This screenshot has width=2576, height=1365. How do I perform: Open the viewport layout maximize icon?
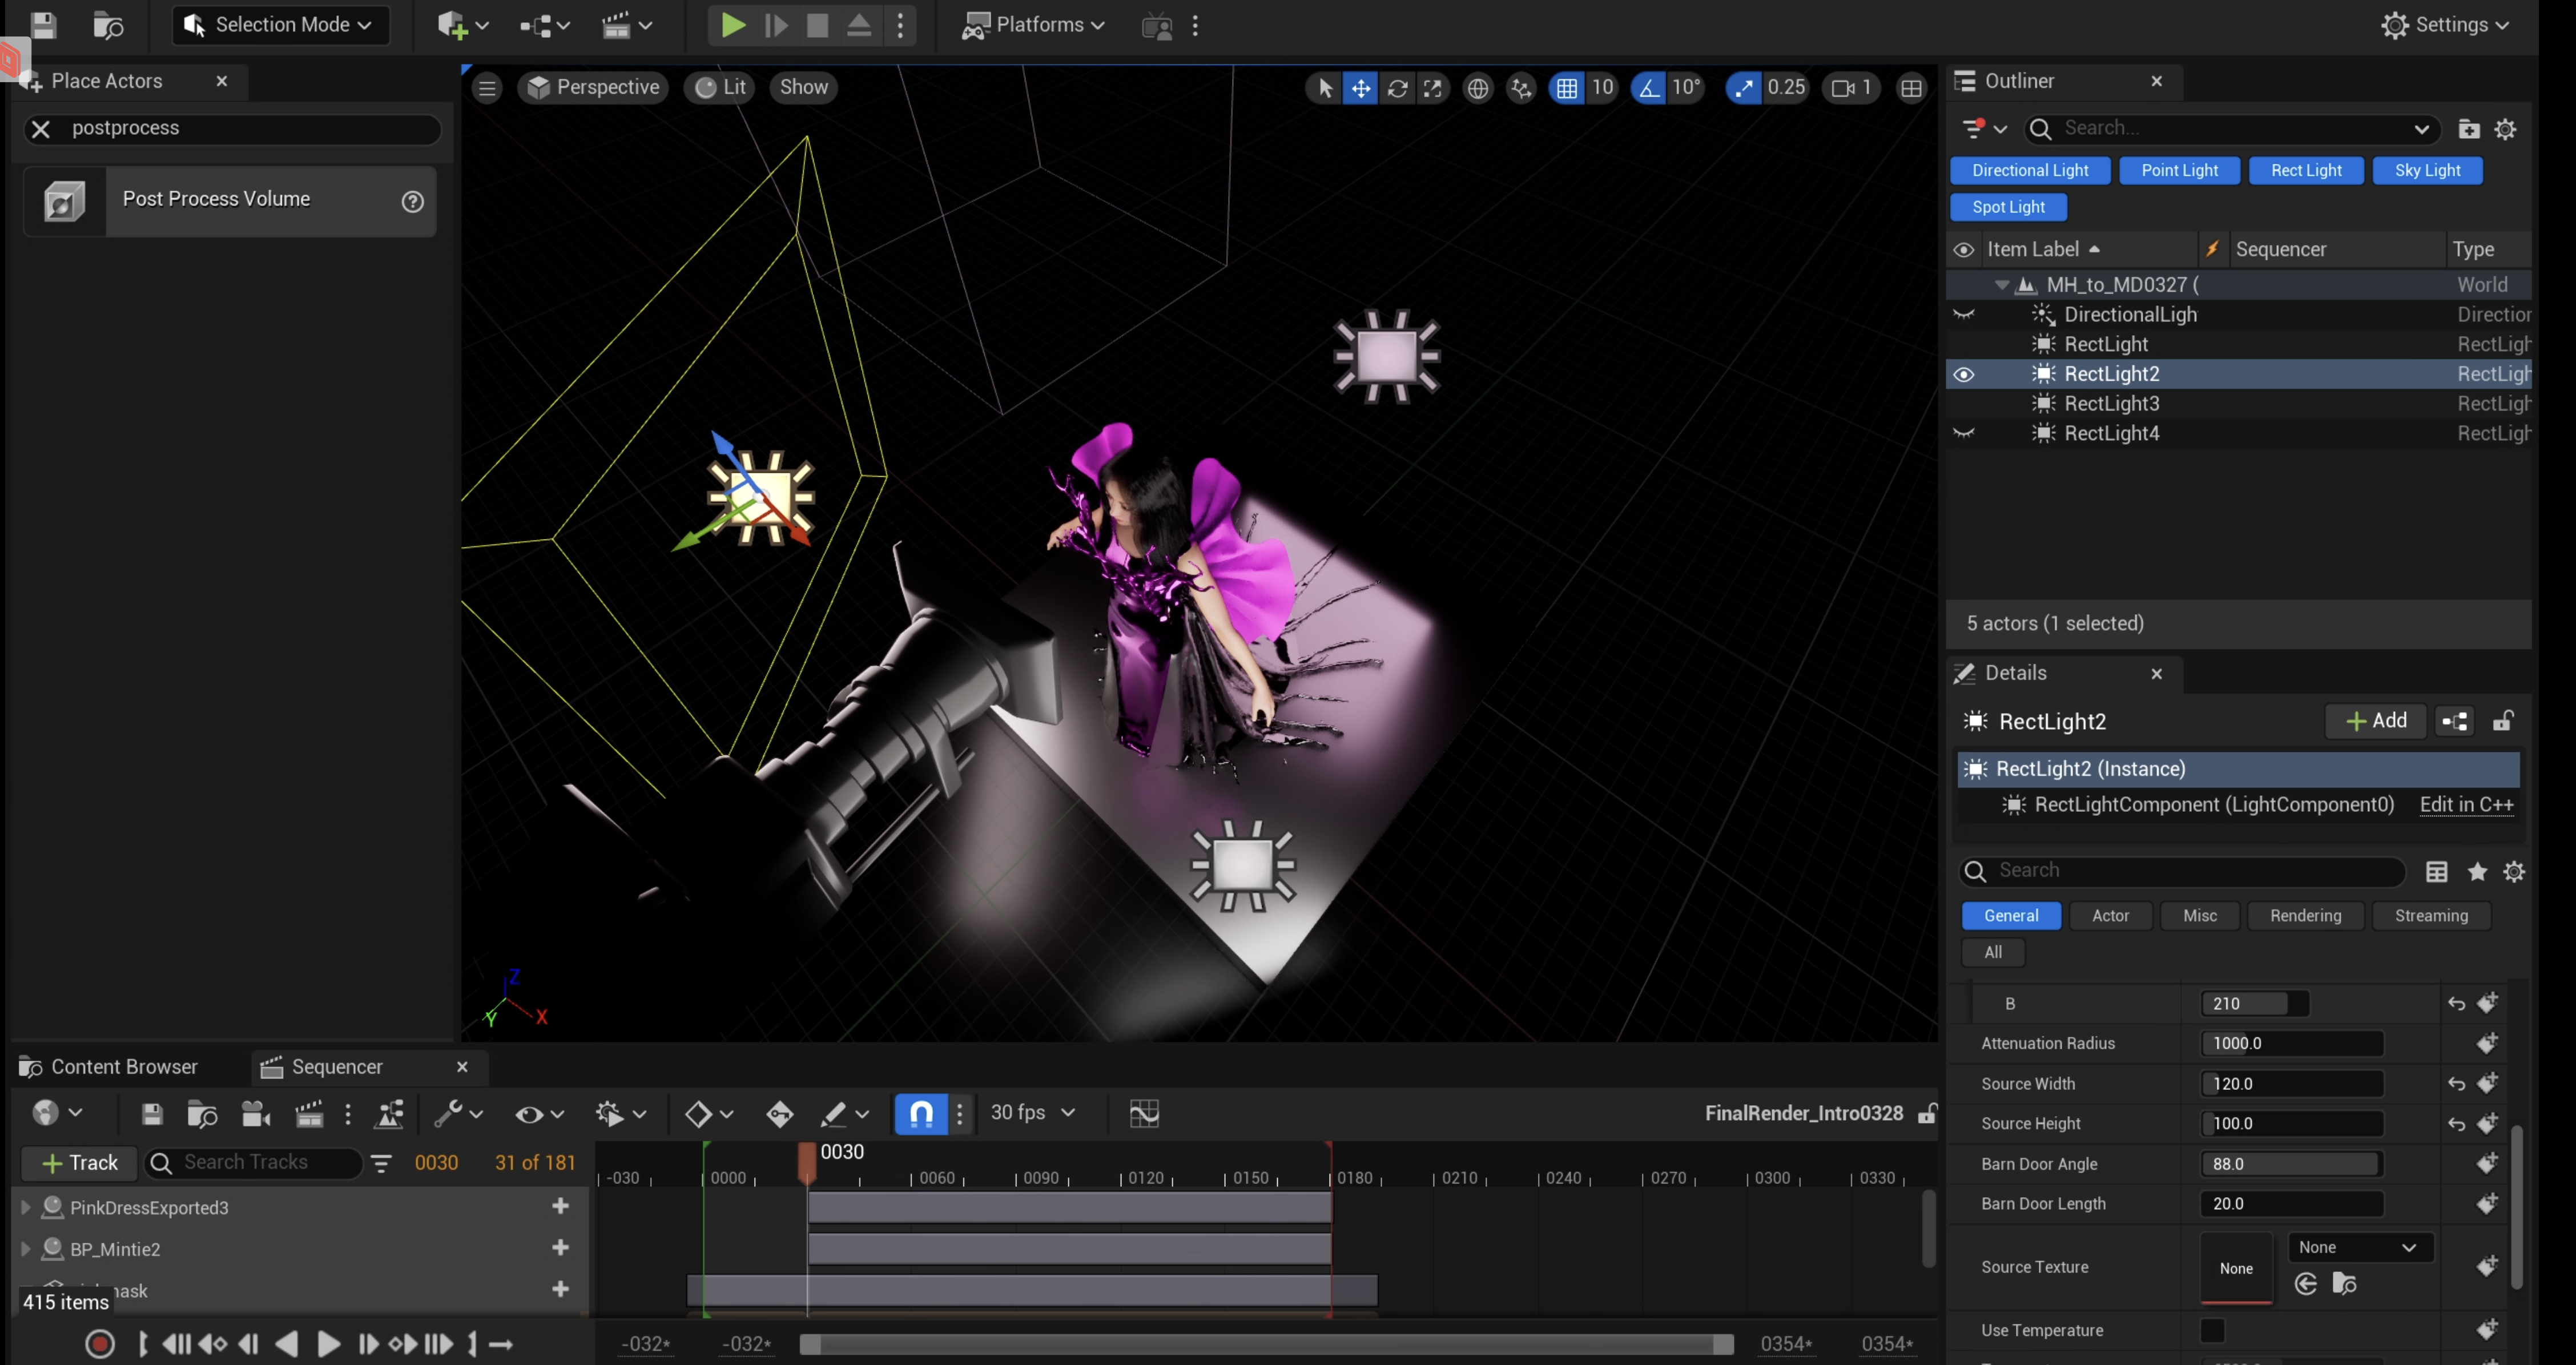1911,88
